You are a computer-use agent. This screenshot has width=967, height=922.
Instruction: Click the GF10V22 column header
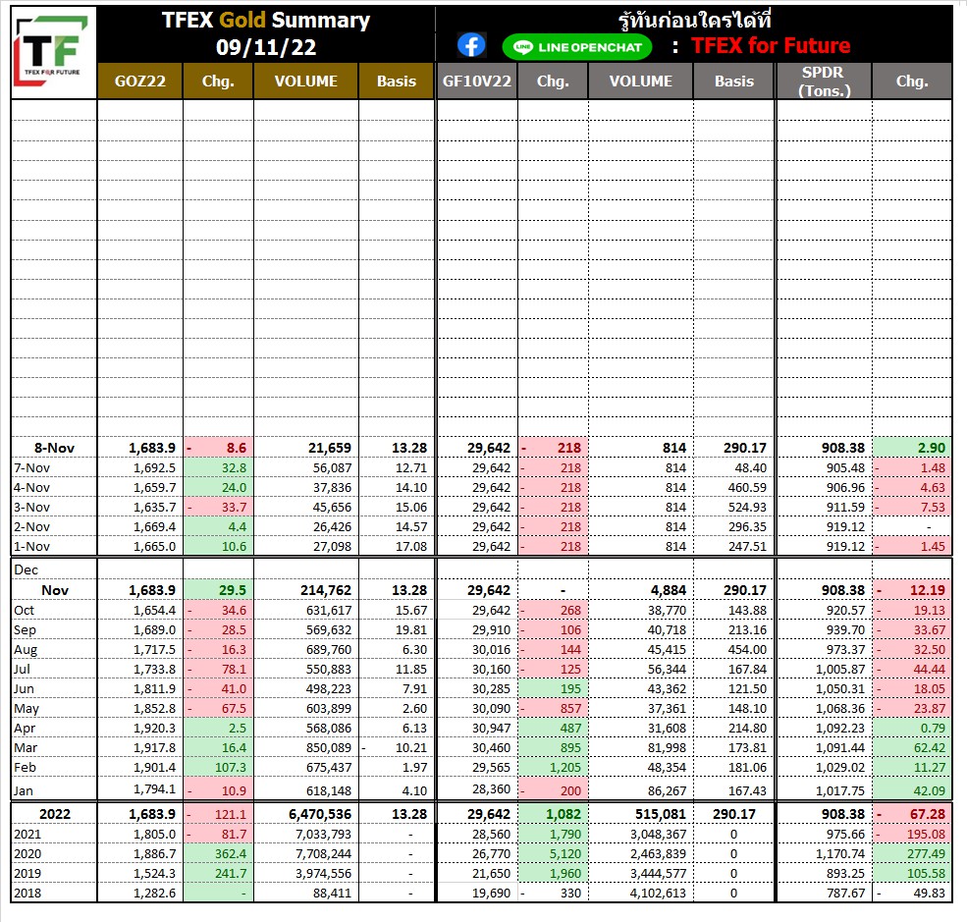point(477,81)
